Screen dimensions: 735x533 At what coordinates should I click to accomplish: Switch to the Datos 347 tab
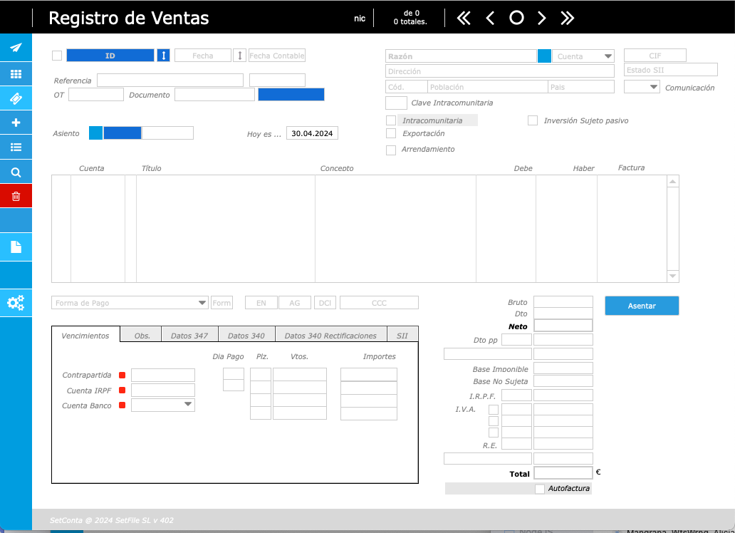(x=189, y=336)
